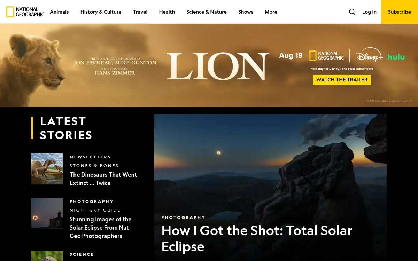Image resolution: width=418 pixels, height=261 pixels.
Task: Click the LION banner title
Action: click(218, 66)
